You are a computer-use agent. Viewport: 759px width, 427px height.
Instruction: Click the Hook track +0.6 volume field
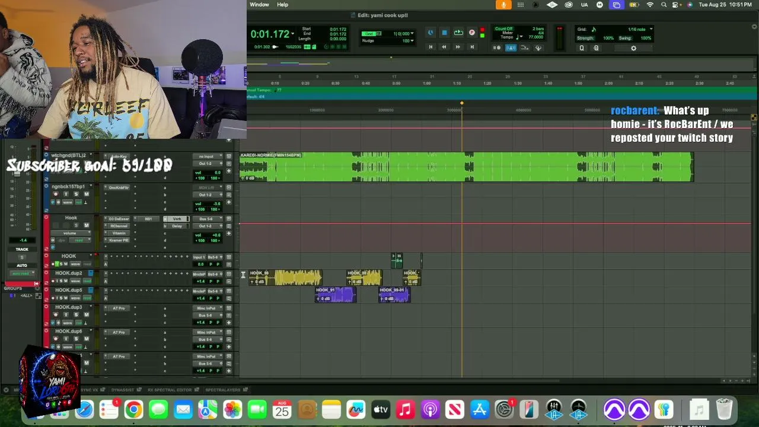[x=216, y=235]
